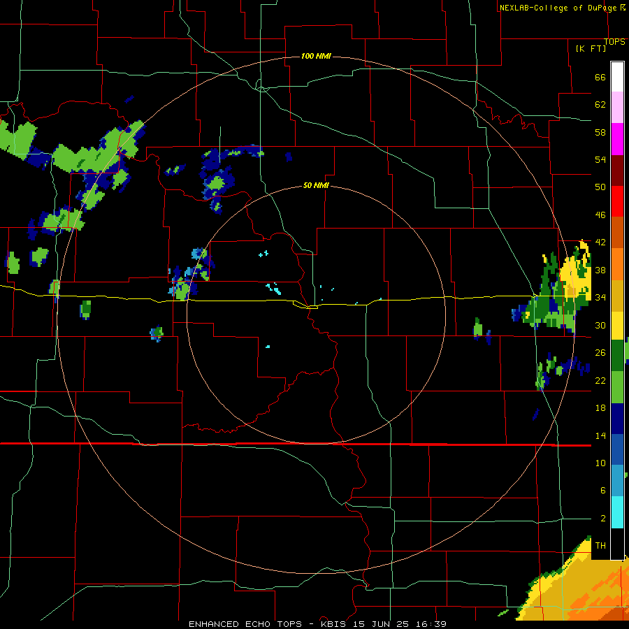
Task: Click the [K FT] units label
Action: [x=591, y=48]
